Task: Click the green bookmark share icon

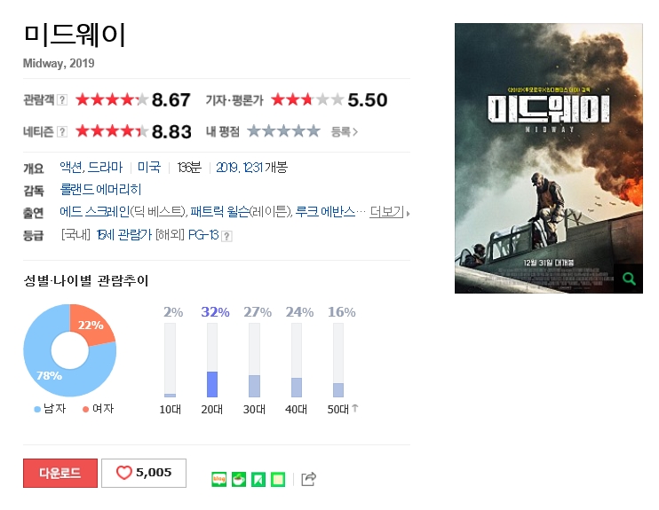Action: (258, 479)
